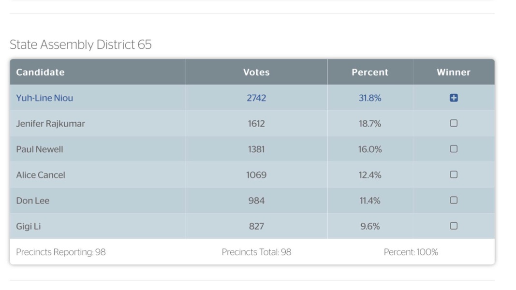Click the Percent: 100% footer text
Screen dimensions: 516x290
[x=411, y=252]
